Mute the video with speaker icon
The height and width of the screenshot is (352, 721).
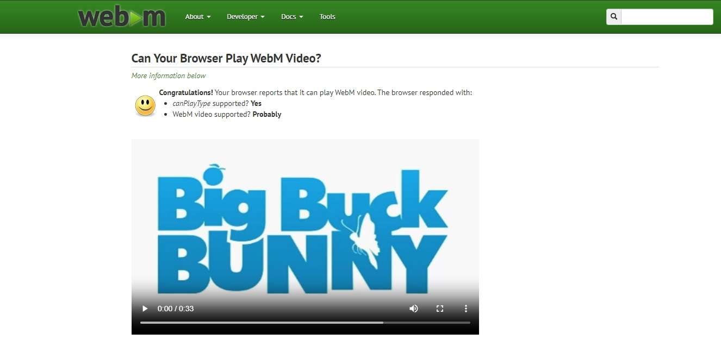414,309
